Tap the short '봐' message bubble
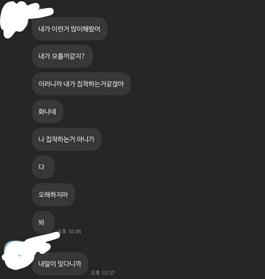This screenshot has width=265, height=279. click(x=43, y=222)
